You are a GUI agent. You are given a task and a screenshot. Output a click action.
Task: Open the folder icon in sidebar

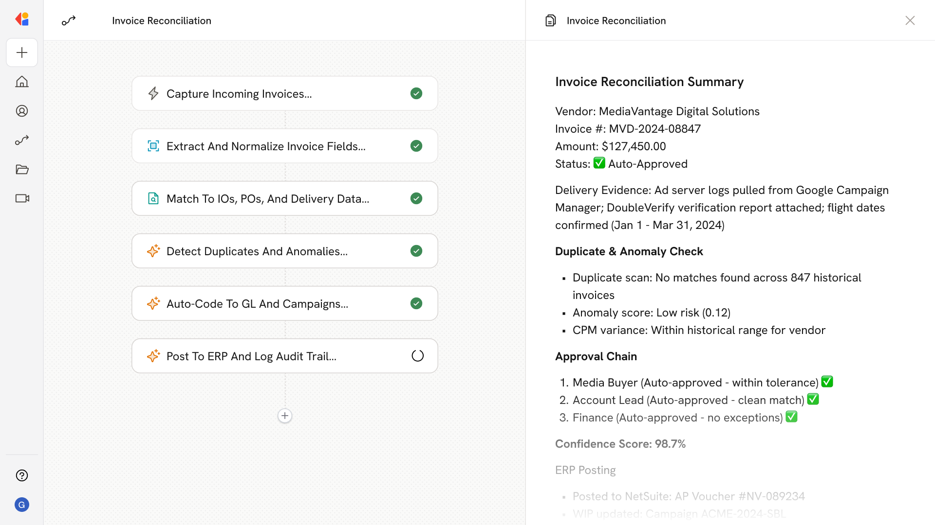pos(22,169)
